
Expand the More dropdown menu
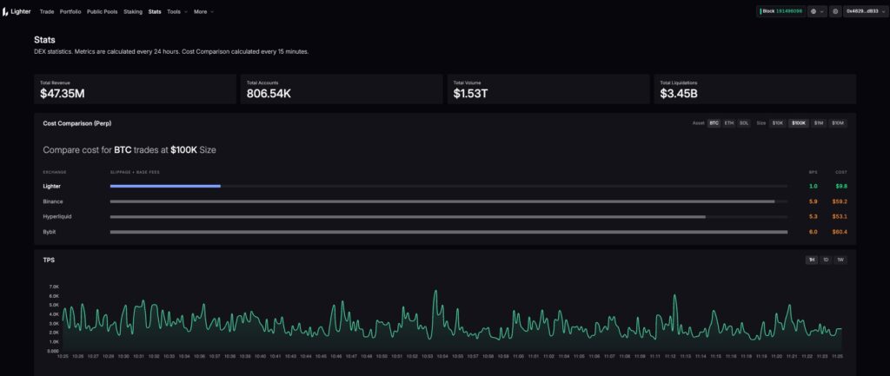pyautogui.click(x=203, y=11)
